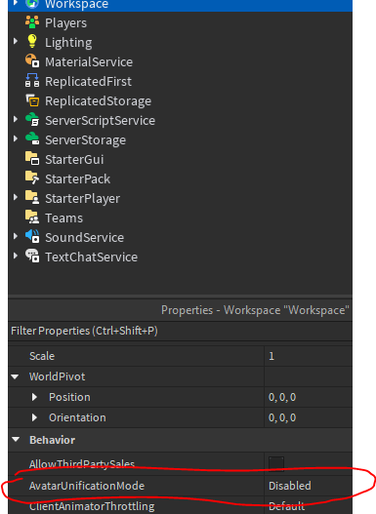Click the WorldPivot property name

57,376
